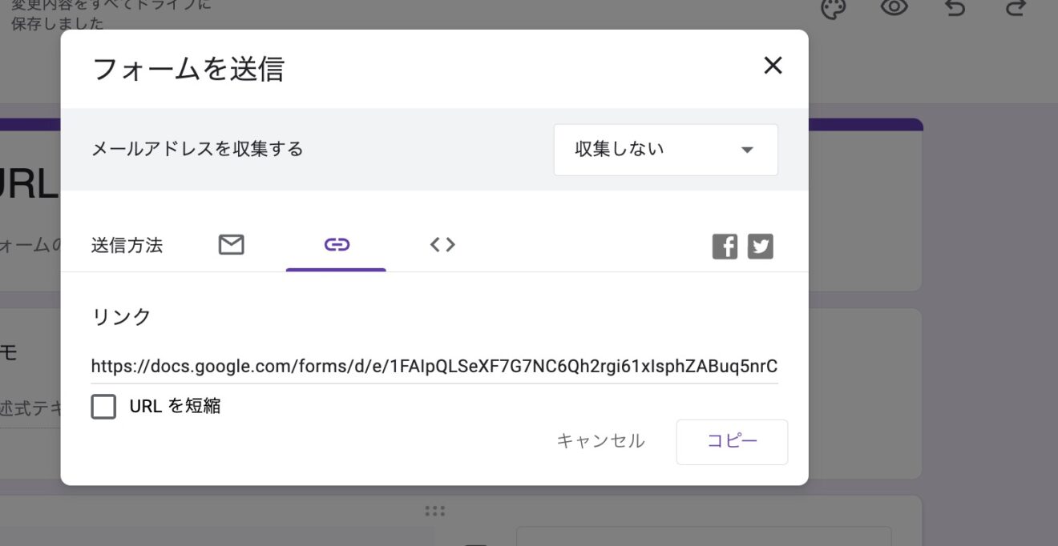Click the question drag handle dots
The width and height of the screenshot is (1058, 546).
[x=434, y=510]
